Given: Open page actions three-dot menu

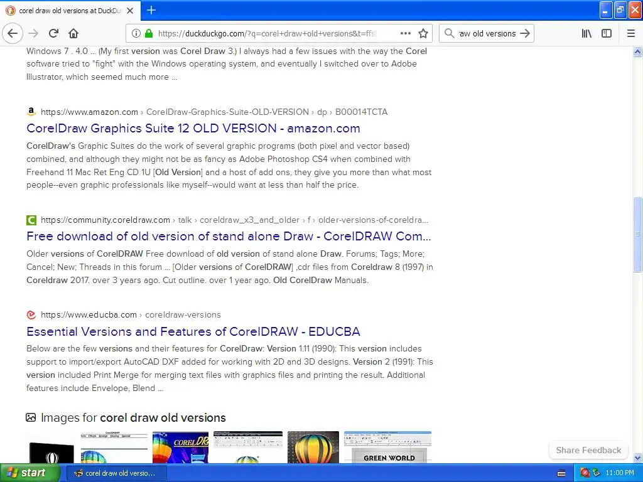Looking at the screenshot, I should point(406,33).
